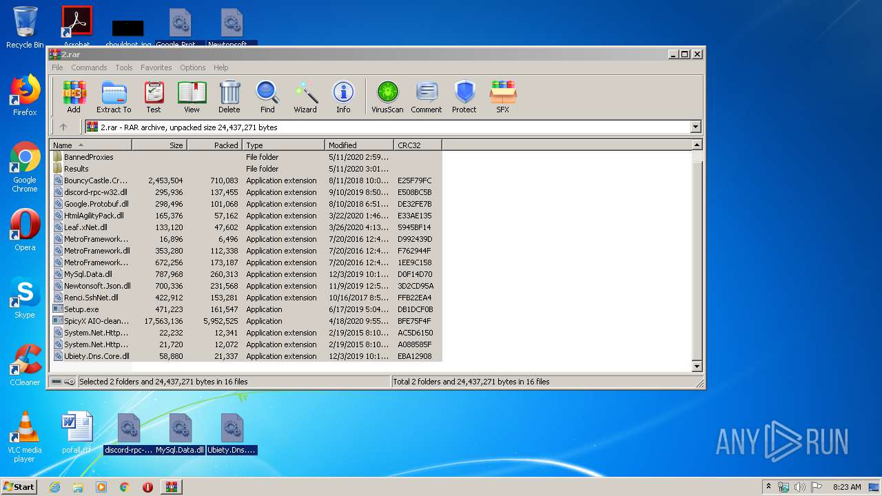Sort by the Type column header
The image size is (882, 496).
[283, 145]
